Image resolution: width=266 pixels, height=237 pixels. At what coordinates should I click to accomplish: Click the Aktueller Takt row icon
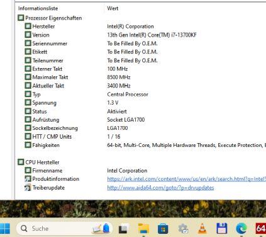tap(28, 86)
